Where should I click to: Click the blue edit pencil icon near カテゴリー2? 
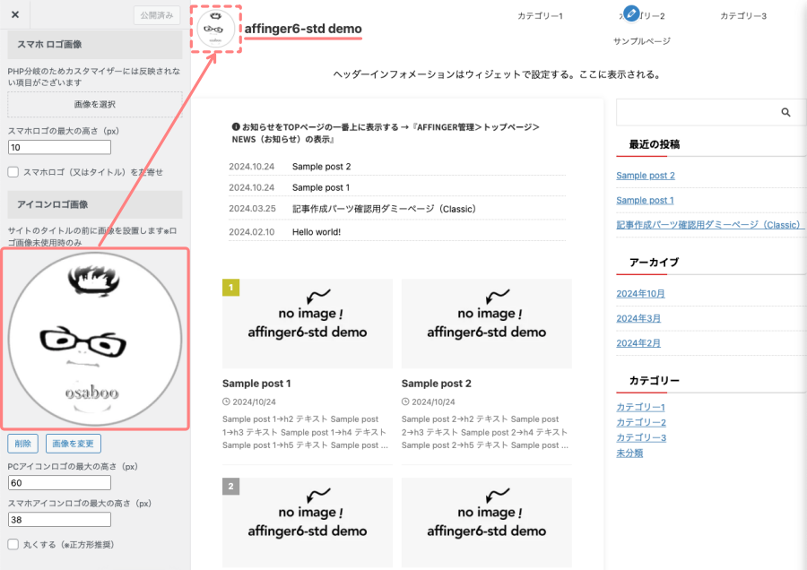632,14
